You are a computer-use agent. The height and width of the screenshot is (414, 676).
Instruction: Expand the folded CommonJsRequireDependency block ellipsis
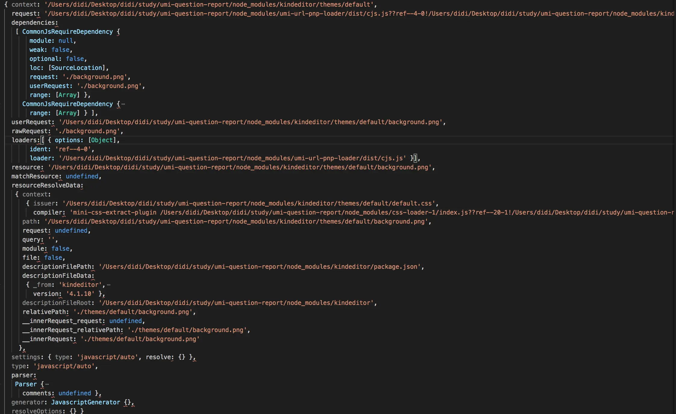pos(123,104)
